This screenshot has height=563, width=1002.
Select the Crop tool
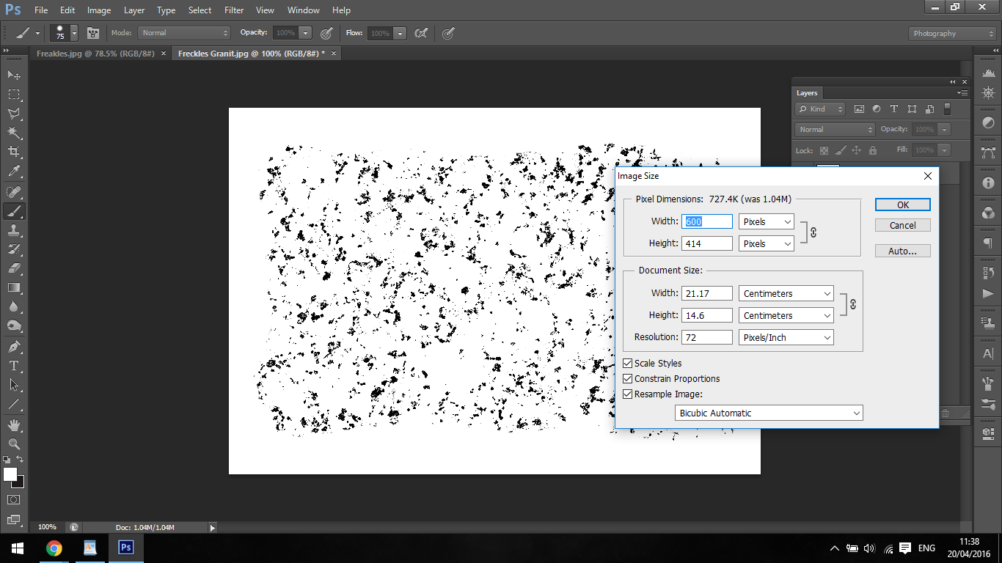coord(14,152)
